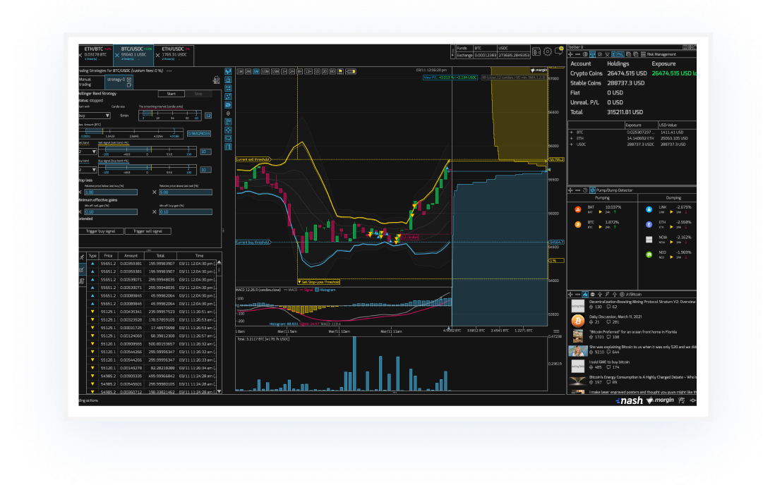
Task: Duplicate strategy-0 with the copy icon
Action: (x=129, y=85)
